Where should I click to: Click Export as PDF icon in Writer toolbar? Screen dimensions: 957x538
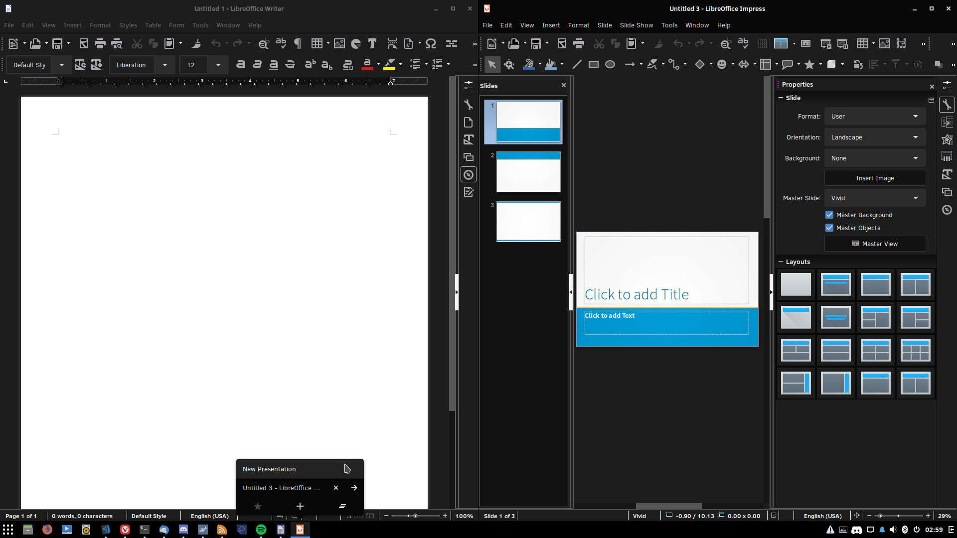pyautogui.click(x=83, y=44)
